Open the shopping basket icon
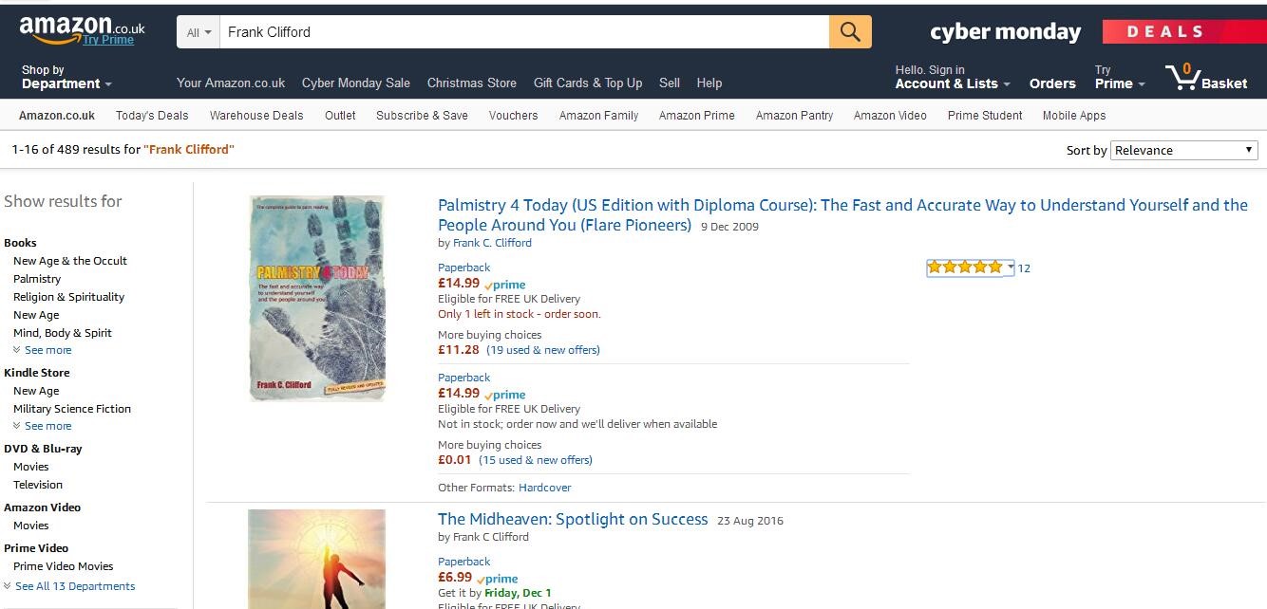The image size is (1267, 609). coord(1186,77)
